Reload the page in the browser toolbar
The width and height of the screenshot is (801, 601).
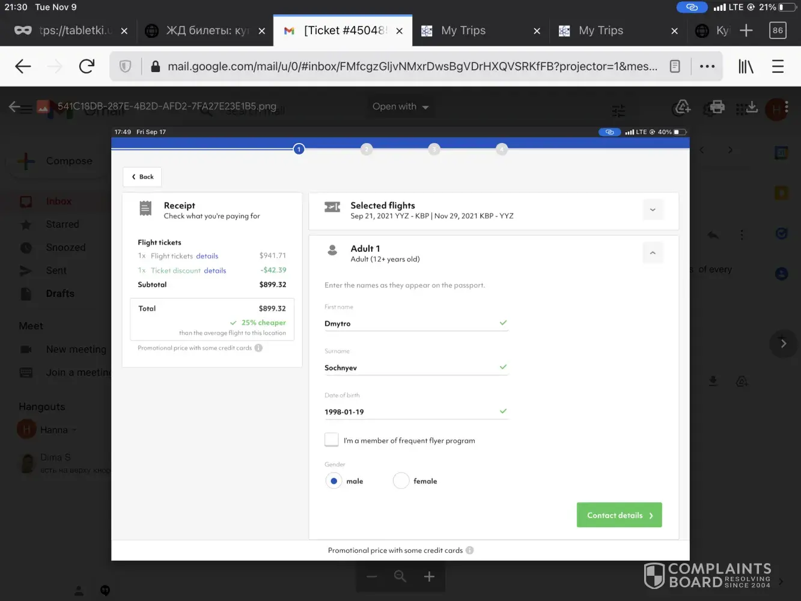click(87, 66)
